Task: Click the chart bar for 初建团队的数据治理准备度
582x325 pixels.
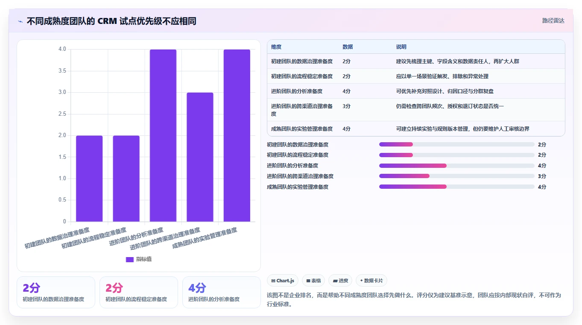Action: [x=89, y=179]
